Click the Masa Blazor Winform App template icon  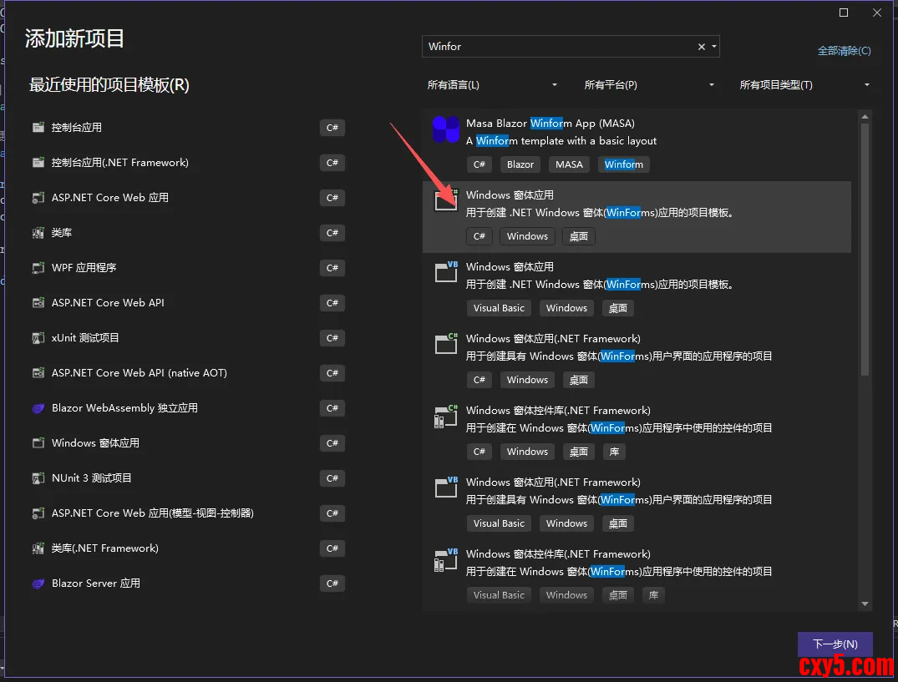point(446,129)
